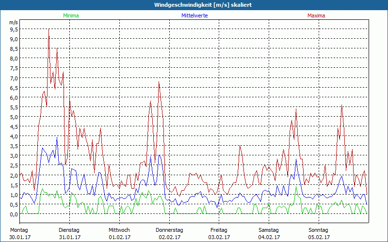Screen dimensions: 388x242
Task: Click the 3,5 y-axis value
Action: click(14, 146)
